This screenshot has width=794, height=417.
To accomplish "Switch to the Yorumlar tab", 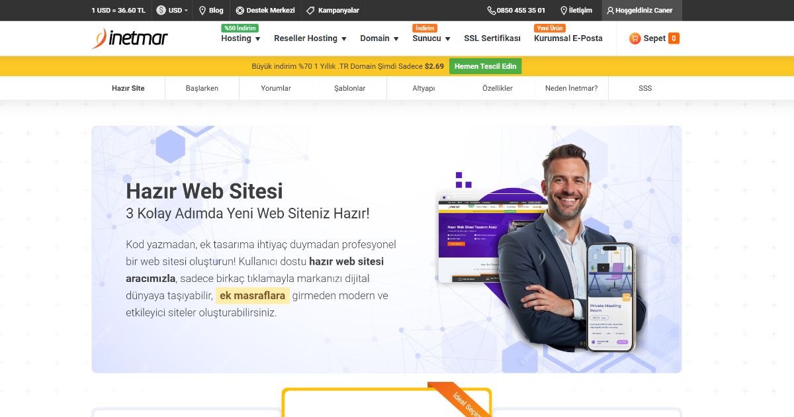I will pyautogui.click(x=276, y=88).
